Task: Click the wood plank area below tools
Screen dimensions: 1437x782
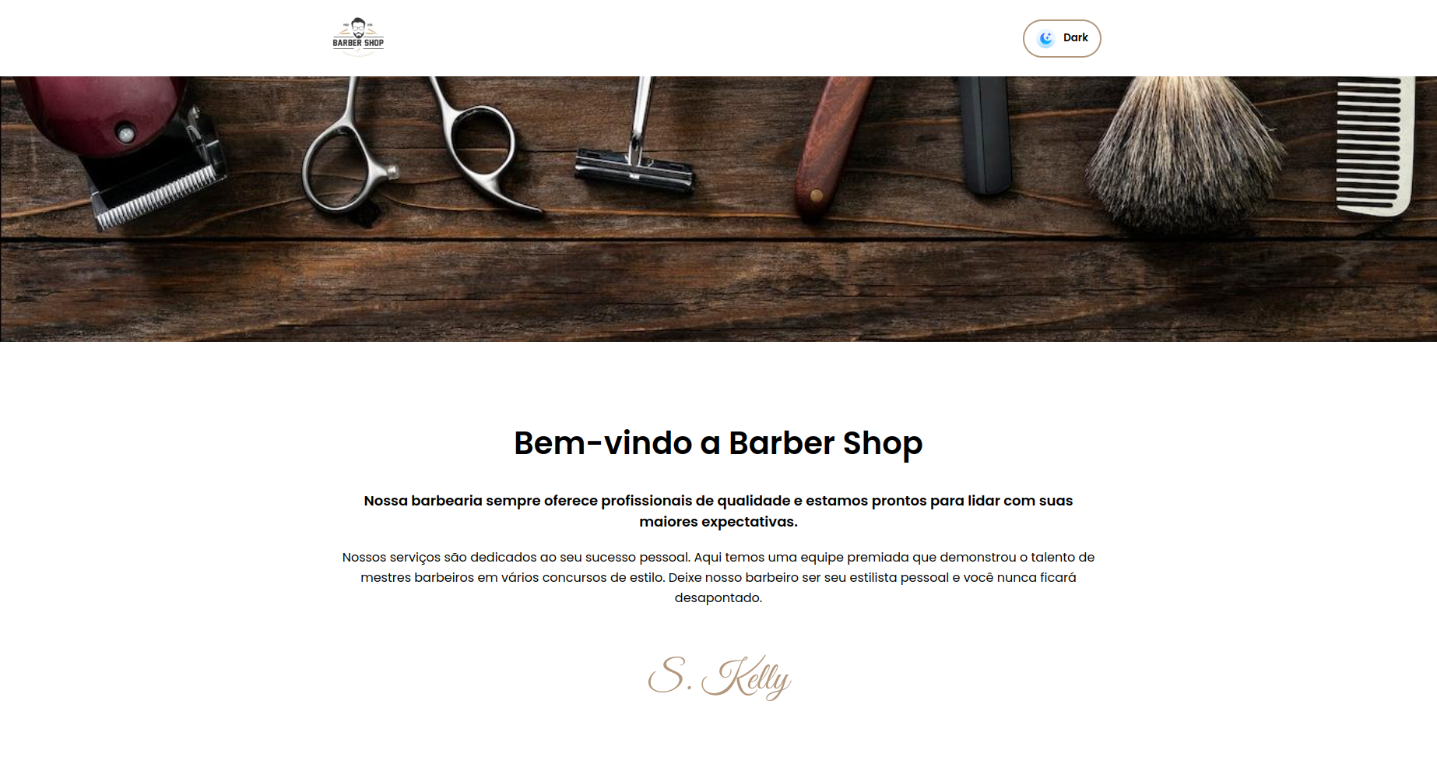Action: 718,288
